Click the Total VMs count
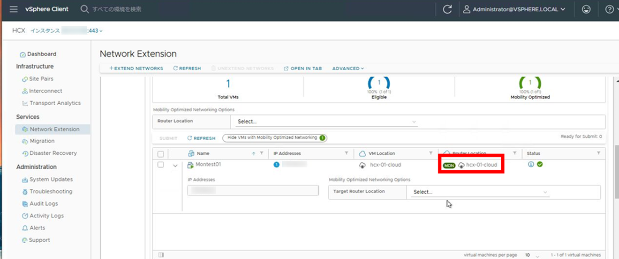619x259 pixels. [228, 84]
